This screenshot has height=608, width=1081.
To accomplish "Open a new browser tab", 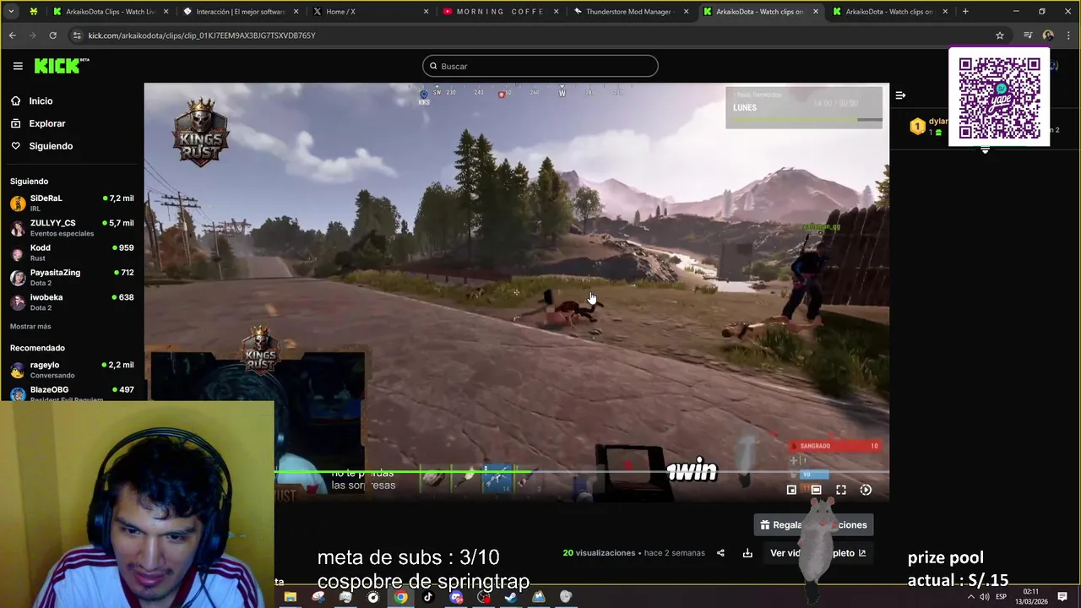I will (965, 12).
